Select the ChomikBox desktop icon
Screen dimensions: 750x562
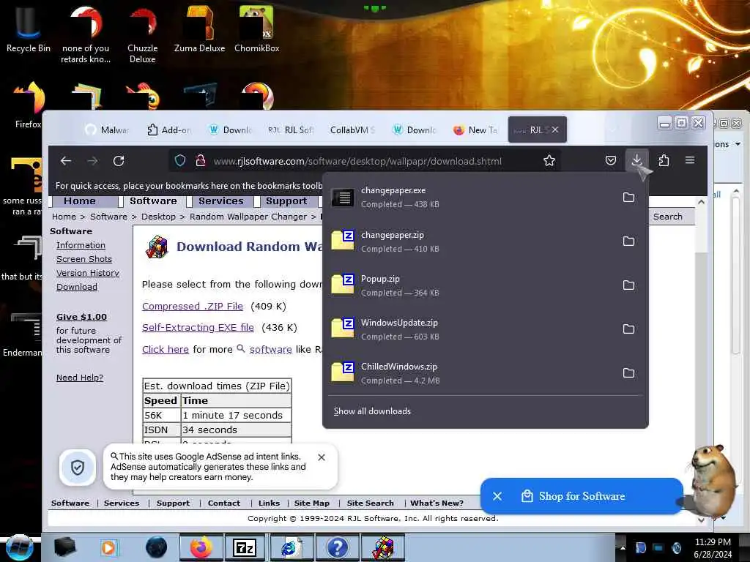click(x=257, y=29)
